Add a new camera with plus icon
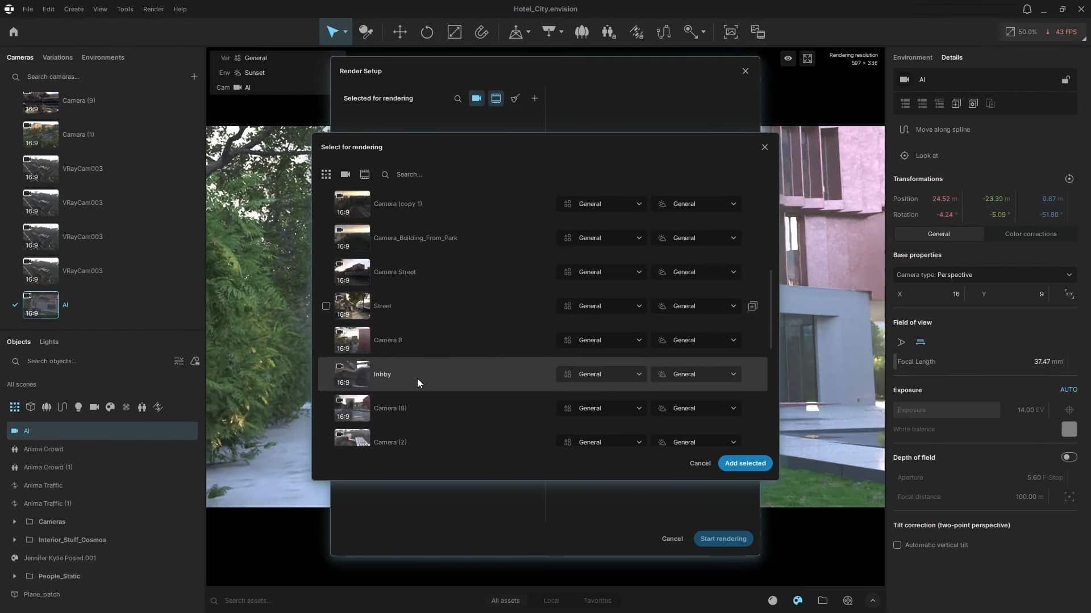The image size is (1091, 613). (x=194, y=77)
